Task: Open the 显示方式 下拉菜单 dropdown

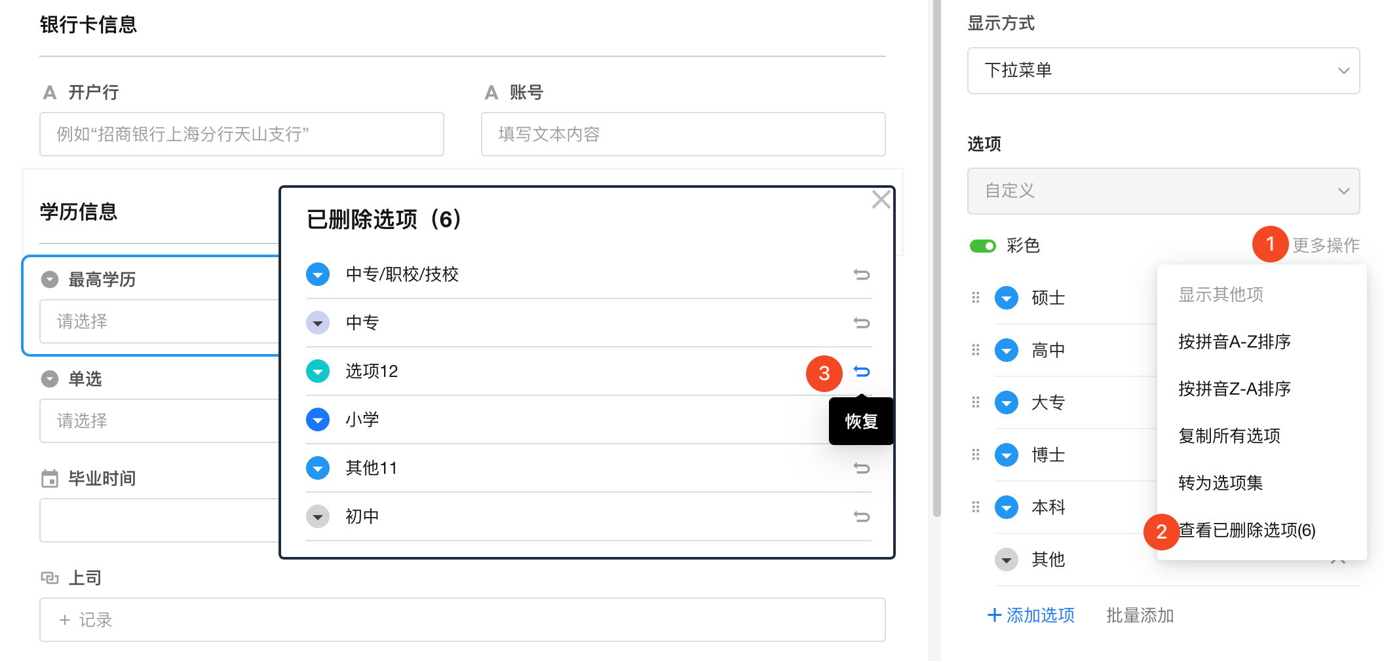Action: click(1163, 71)
